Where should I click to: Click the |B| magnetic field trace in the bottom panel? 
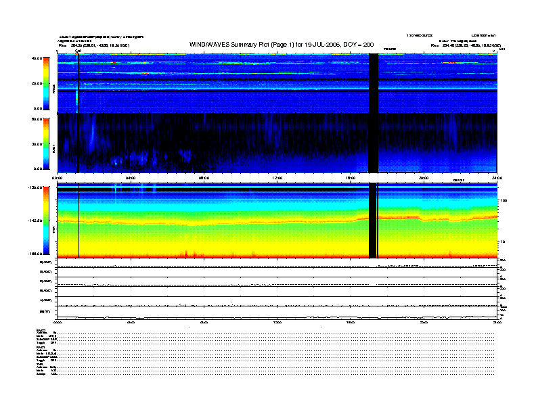(277, 317)
